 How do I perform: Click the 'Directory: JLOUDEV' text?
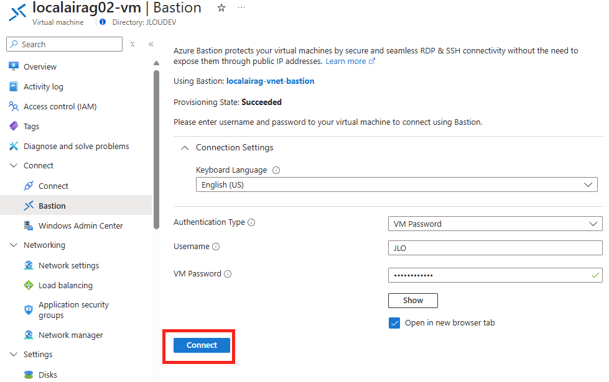(144, 22)
